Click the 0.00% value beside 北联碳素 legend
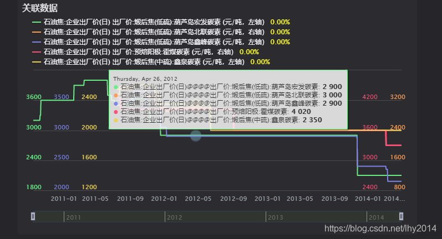 click(280, 32)
